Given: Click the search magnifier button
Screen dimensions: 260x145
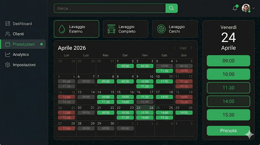Looking at the screenshot, I should click(x=171, y=8).
